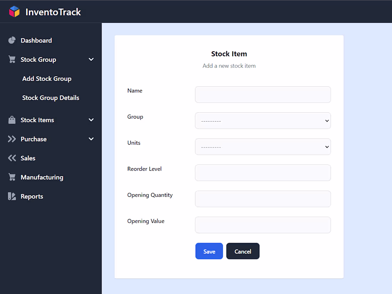This screenshot has height=294, width=392.
Task: Click the Manufacturing cart icon
Action: click(11, 177)
